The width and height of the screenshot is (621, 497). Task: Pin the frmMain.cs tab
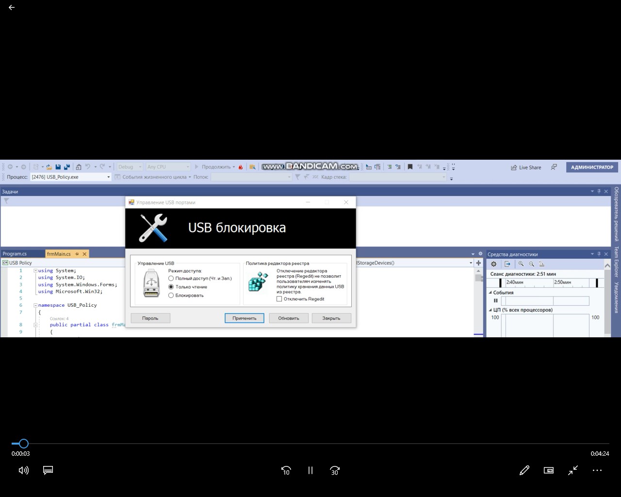[77, 254]
